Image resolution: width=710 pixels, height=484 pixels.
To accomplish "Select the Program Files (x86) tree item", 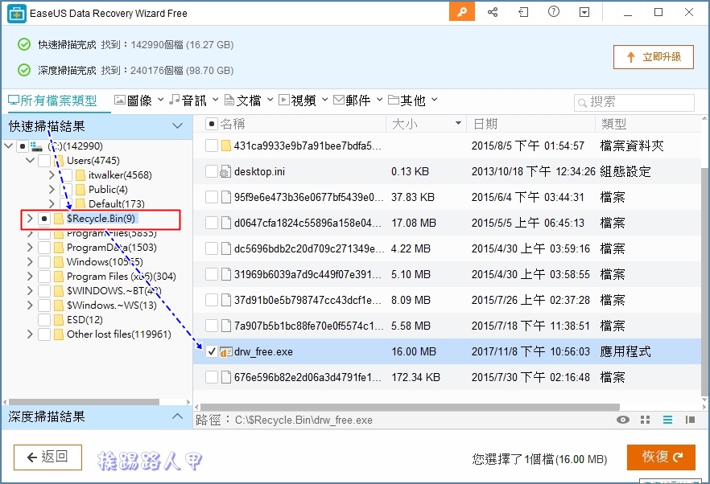I will click(122, 277).
